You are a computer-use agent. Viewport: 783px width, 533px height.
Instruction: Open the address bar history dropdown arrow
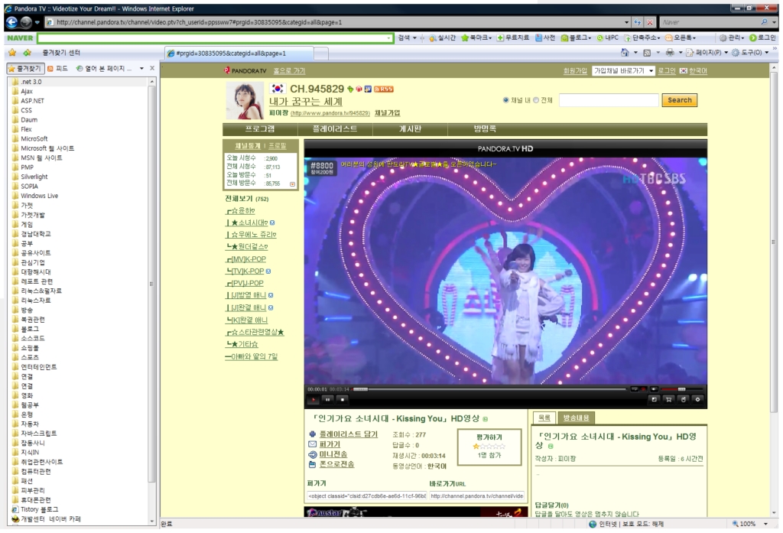pos(627,22)
